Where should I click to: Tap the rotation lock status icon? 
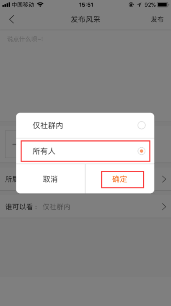[131, 5]
